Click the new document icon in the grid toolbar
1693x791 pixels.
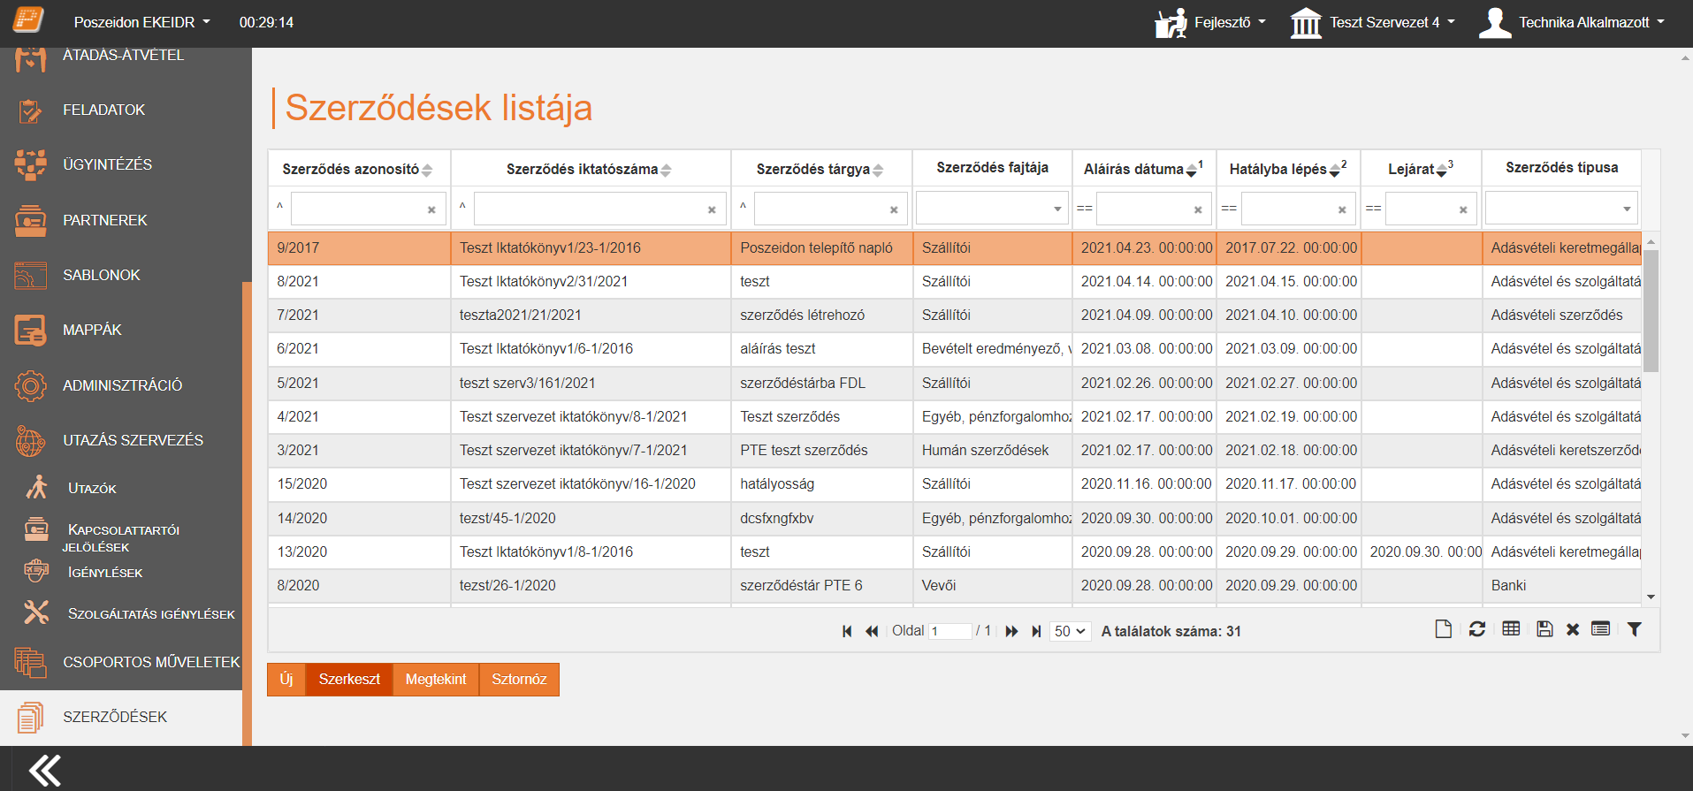(1444, 629)
